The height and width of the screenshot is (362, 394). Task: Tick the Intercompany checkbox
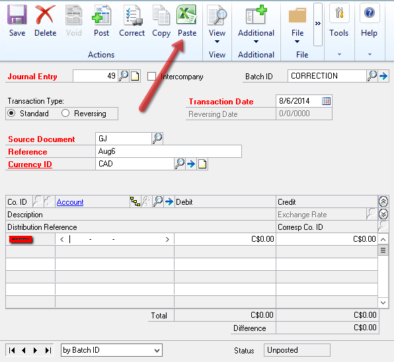tap(151, 77)
